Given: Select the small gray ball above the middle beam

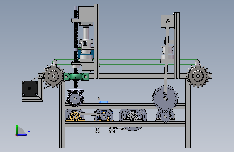Looking at the screenshot, I should 99,99.
